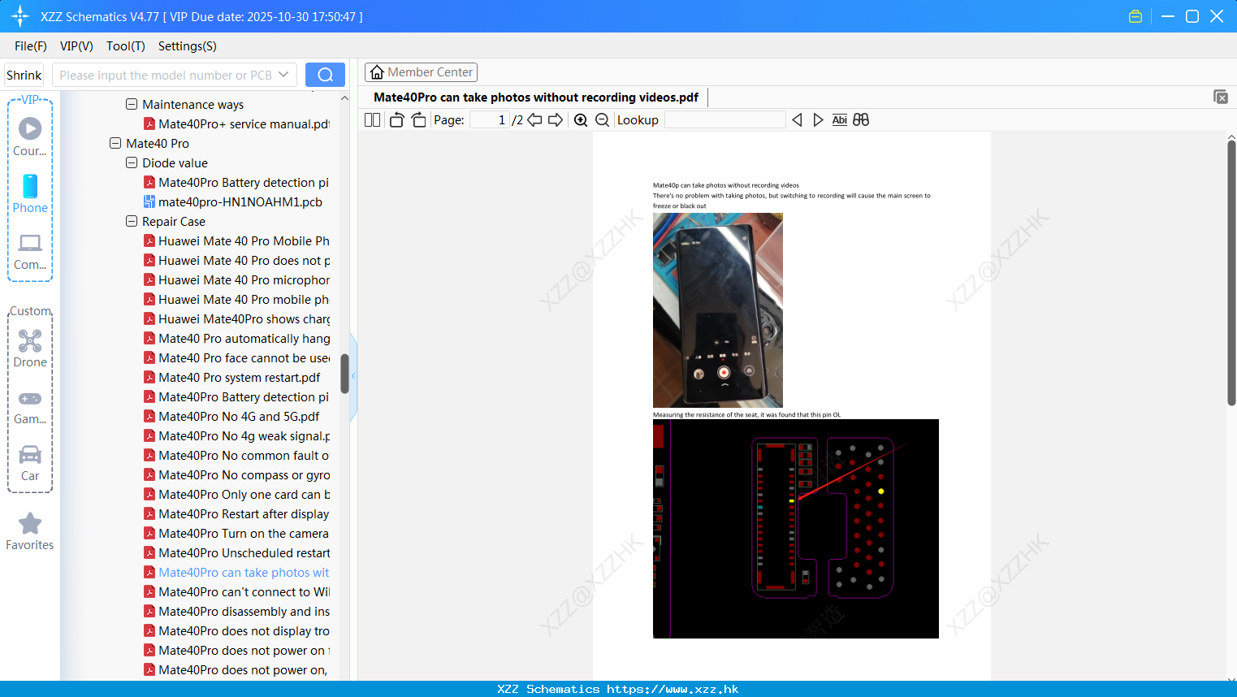The width and height of the screenshot is (1237, 697).
Task: Open Mate40Pro disassembly and installation file
Action: [x=236, y=612]
